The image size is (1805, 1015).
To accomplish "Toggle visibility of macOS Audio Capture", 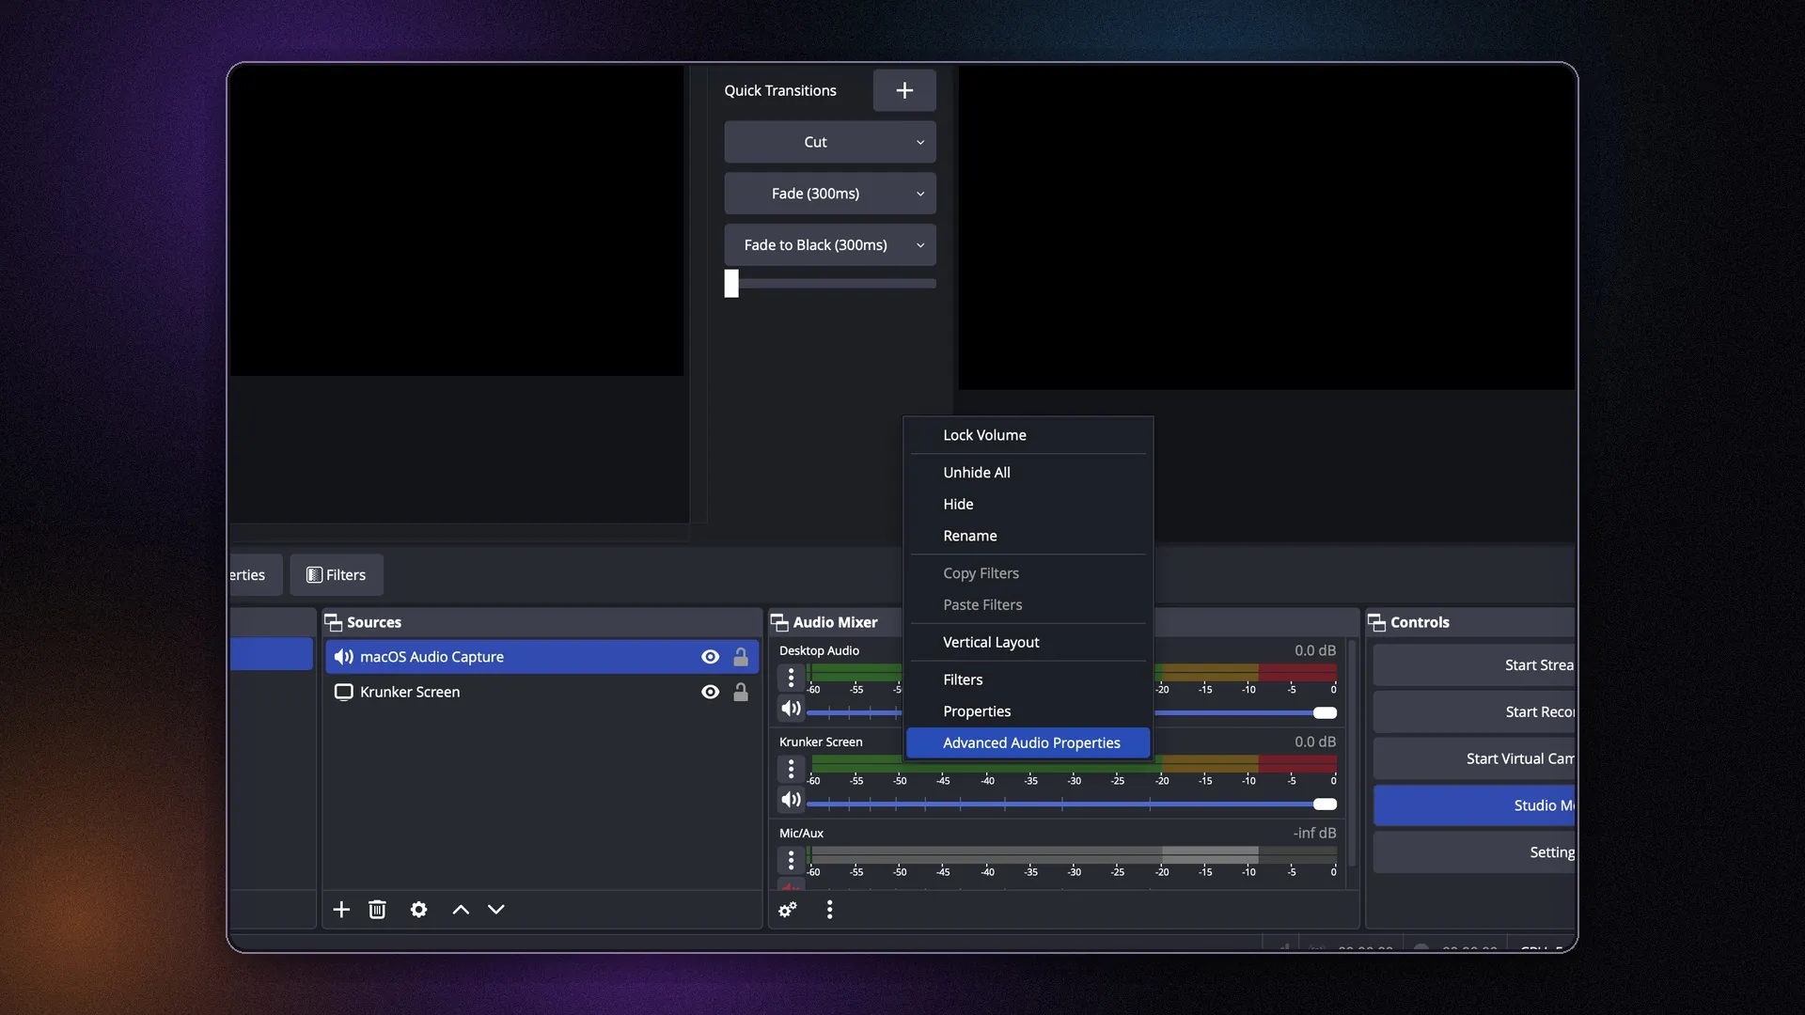I will click(x=710, y=657).
